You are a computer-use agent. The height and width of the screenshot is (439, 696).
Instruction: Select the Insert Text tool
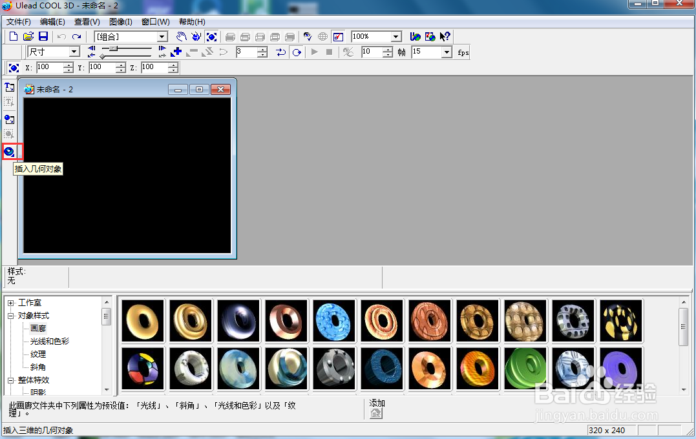point(9,87)
